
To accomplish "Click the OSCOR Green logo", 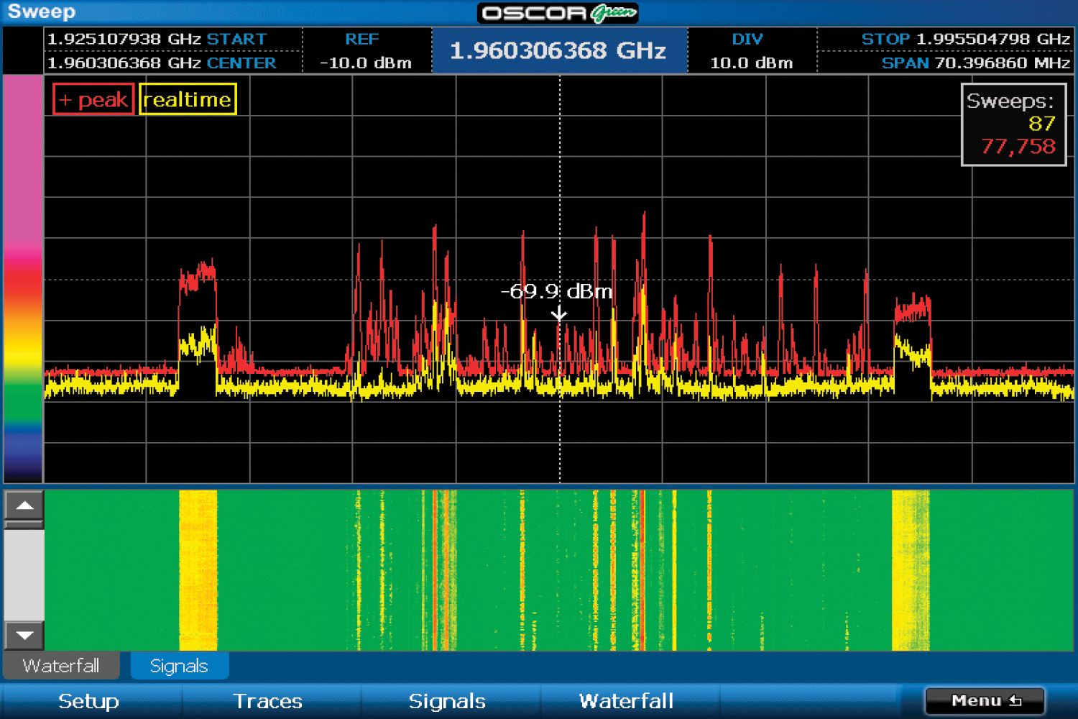I will 558,13.
